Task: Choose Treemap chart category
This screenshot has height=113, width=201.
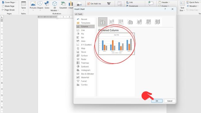Action: coord(85,63)
